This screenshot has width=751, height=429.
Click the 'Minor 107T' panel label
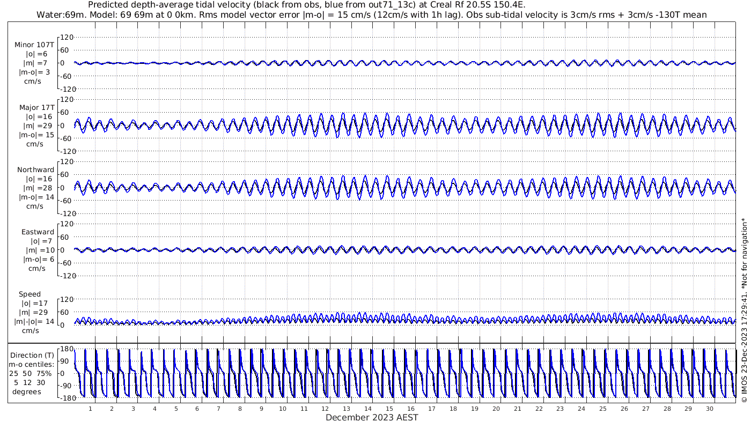pyautogui.click(x=34, y=45)
